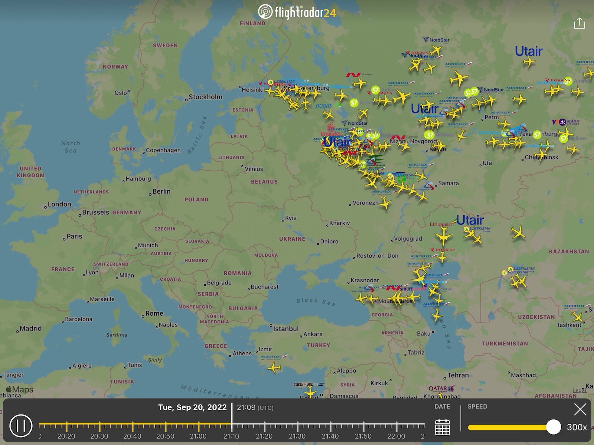Select the large Ethiopian plane near Volgograd
594x445 pixels.
point(444,236)
